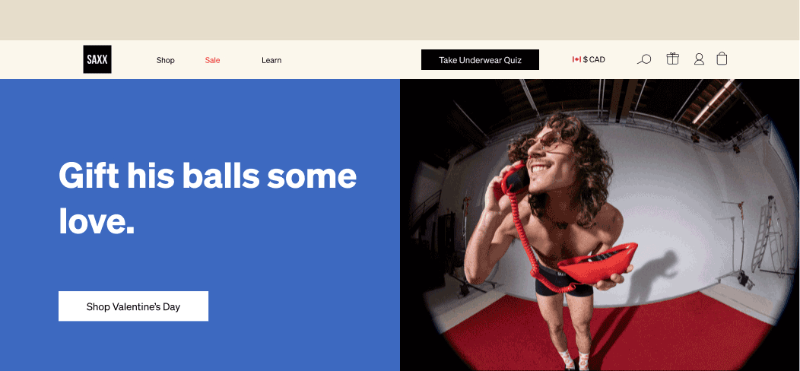The height and width of the screenshot is (371, 800).
Task: Click the red handset held to his ear
Action: click(x=514, y=179)
